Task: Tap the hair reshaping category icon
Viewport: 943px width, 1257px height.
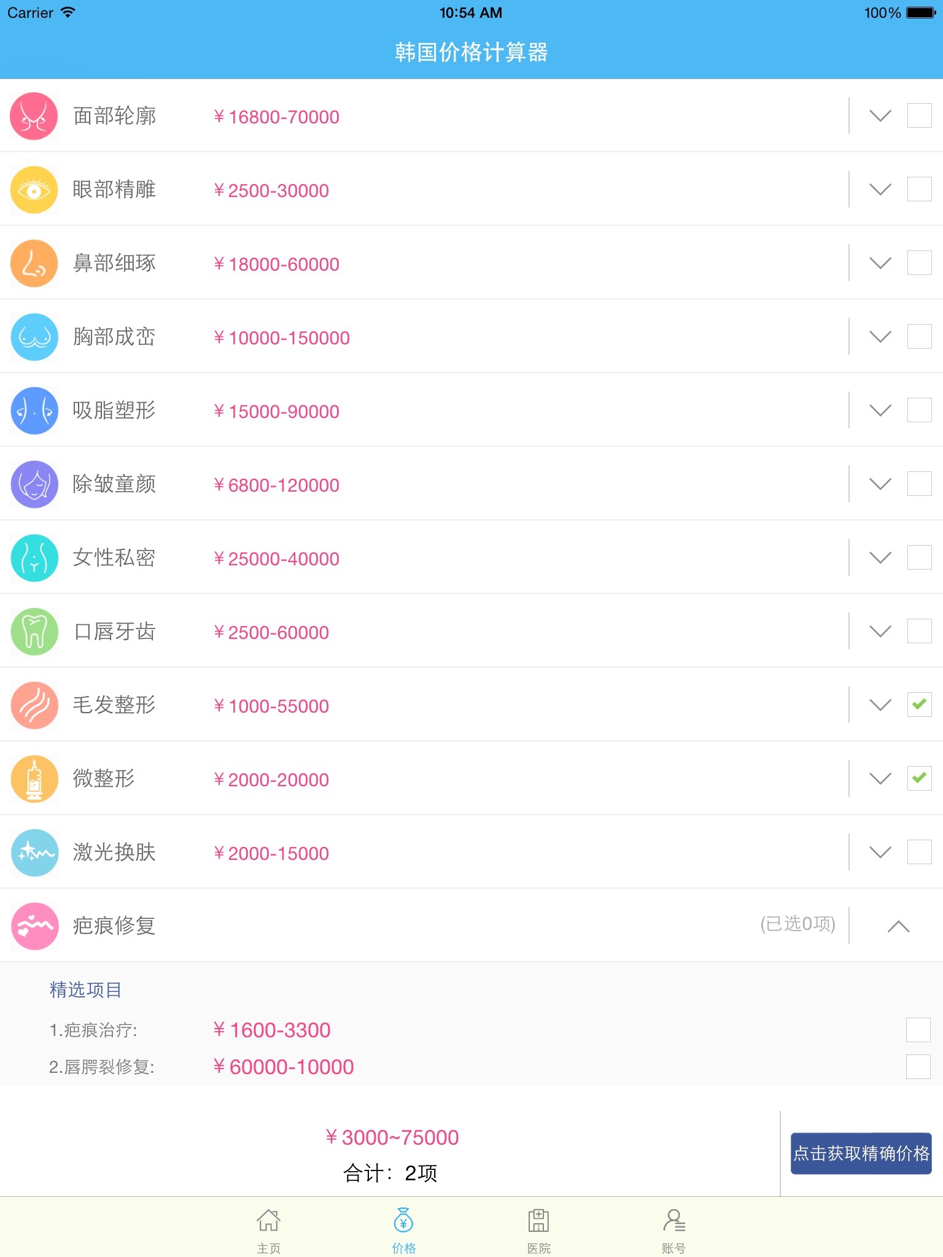Action: point(34,705)
